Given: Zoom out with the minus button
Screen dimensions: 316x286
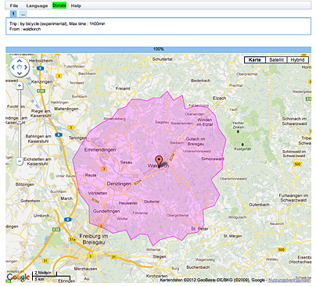Looking at the screenshot, I should click(x=20, y=161).
